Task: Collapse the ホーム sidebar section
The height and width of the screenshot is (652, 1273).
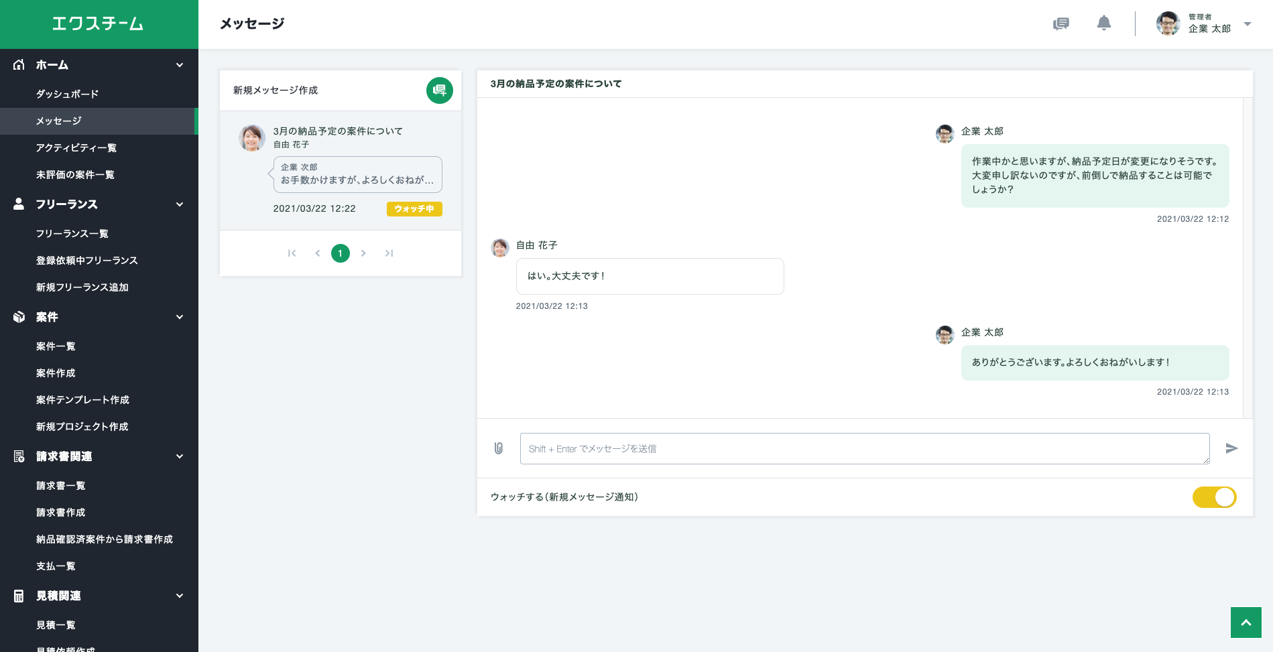Action: (x=180, y=65)
